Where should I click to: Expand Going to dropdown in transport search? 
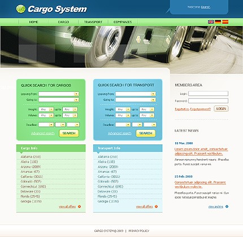click(x=136, y=100)
